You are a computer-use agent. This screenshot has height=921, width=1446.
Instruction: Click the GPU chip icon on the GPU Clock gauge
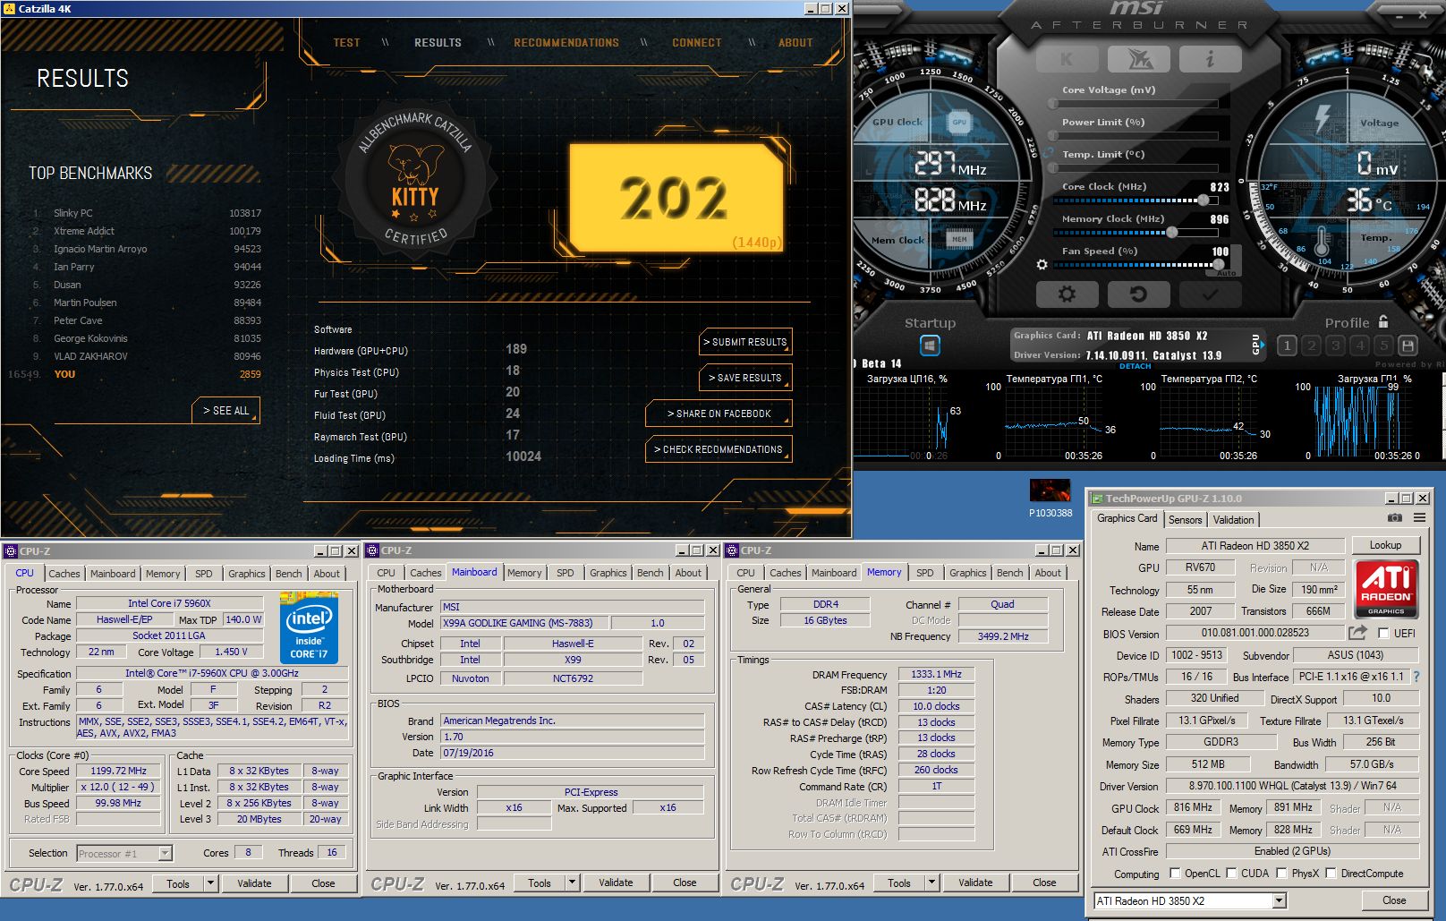959,122
